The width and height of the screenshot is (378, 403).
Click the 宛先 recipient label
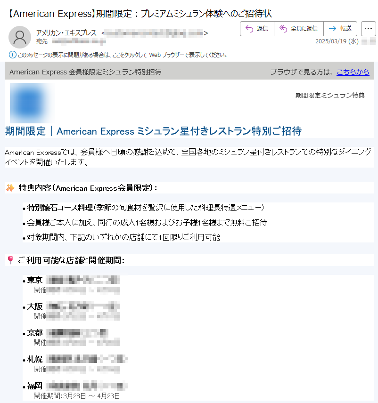tap(41, 41)
